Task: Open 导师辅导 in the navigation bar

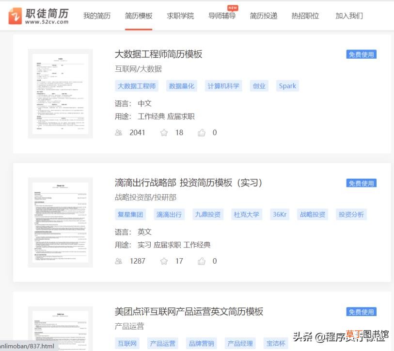Action: [222, 16]
